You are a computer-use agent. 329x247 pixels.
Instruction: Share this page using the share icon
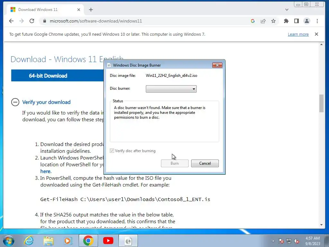263,21
